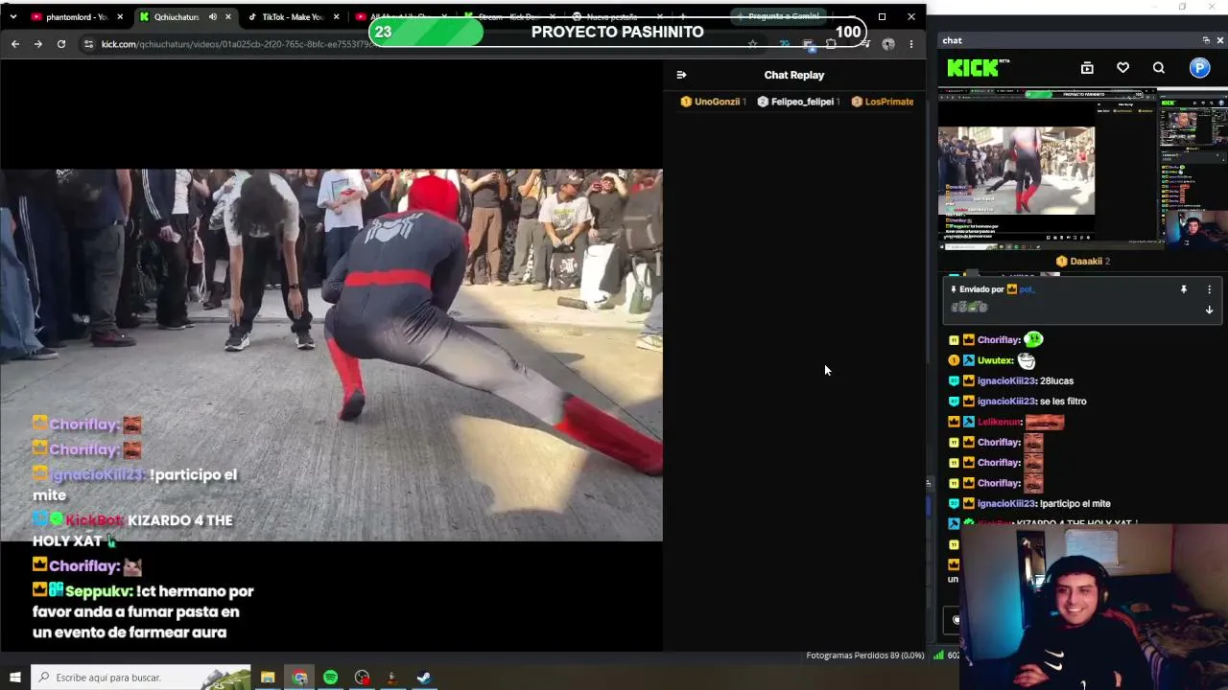Open Spotify from the taskbar
Viewport: 1228px width, 690px height.
coord(331,678)
